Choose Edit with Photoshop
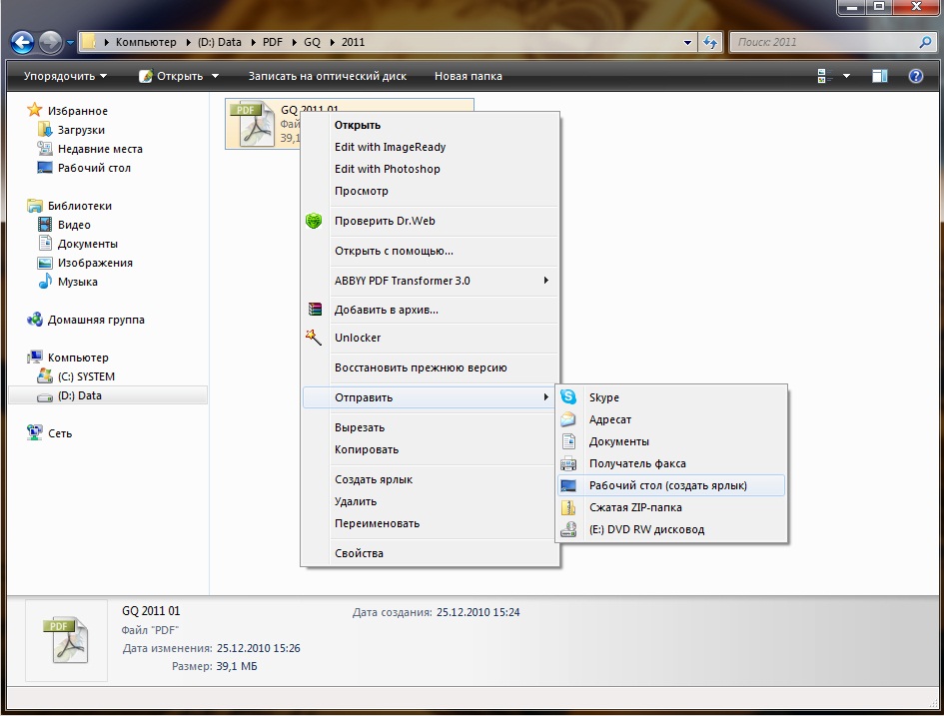The image size is (944, 716). (431, 169)
